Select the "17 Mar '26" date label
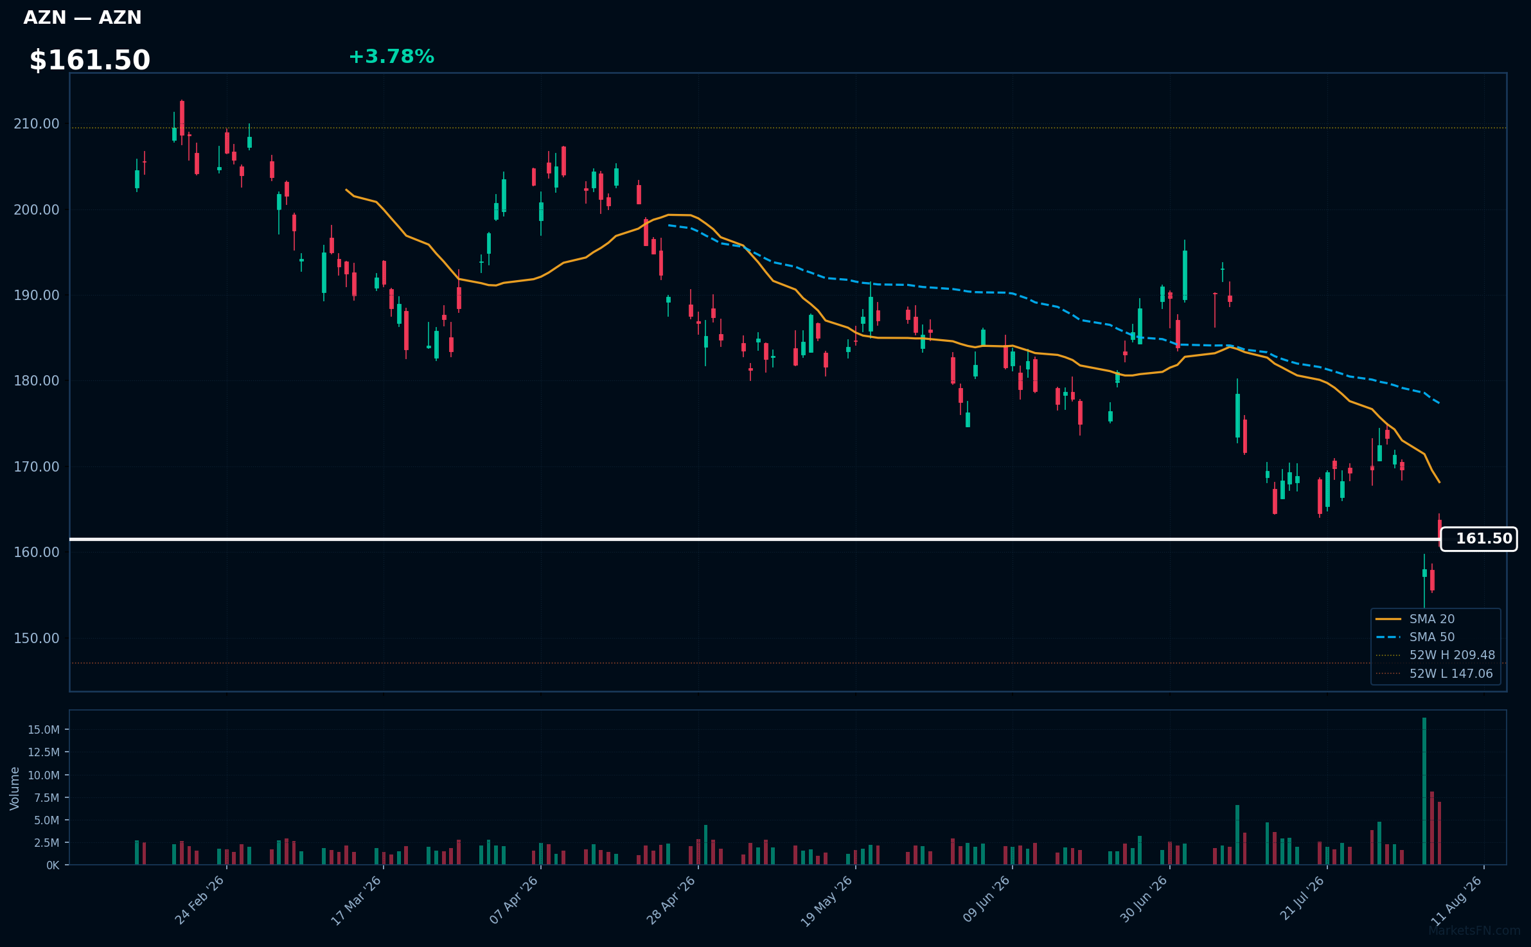The image size is (1531, 947). click(x=357, y=900)
